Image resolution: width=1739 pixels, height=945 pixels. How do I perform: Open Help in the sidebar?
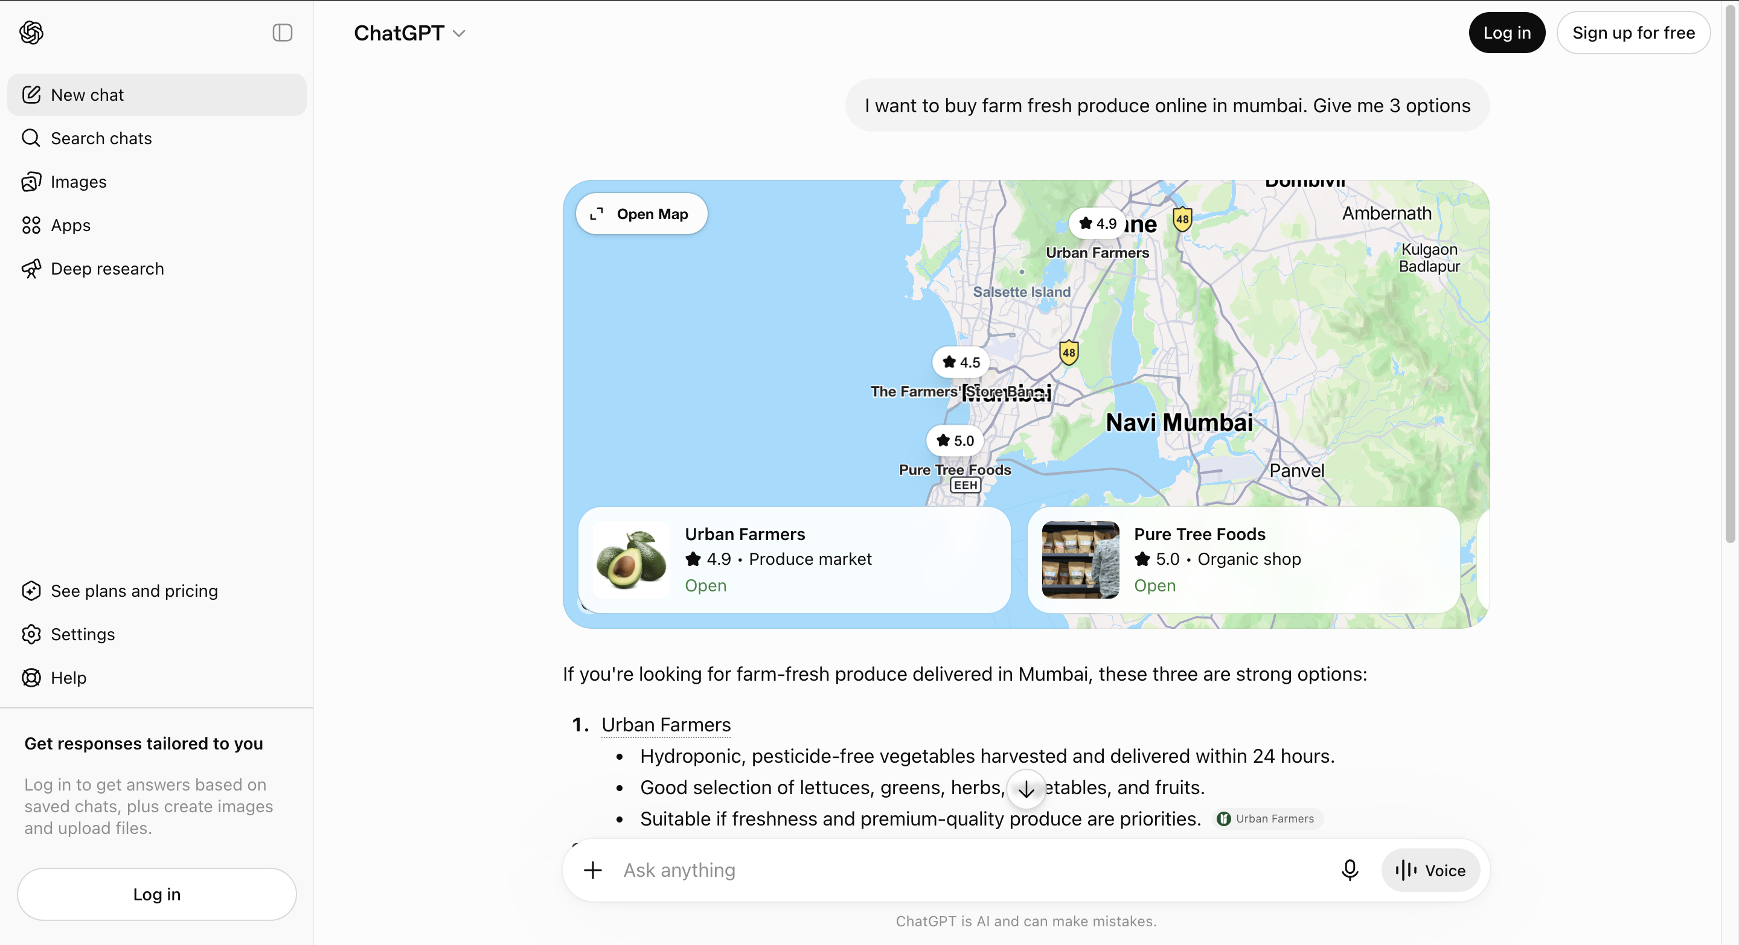(156, 678)
